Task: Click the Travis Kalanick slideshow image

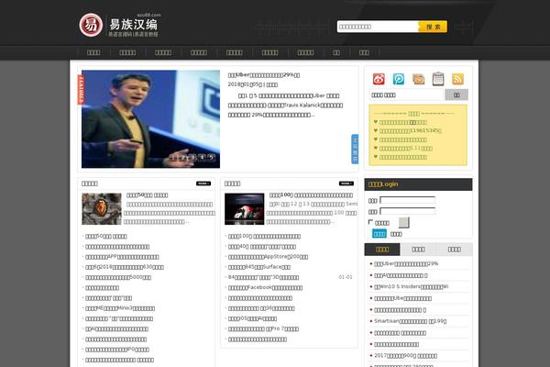Action: tap(150, 119)
